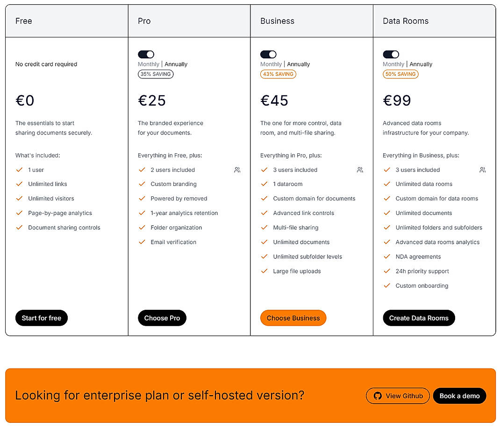This screenshot has width=500, height=428.
Task: Click the Book a demo button
Action: [x=459, y=396]
